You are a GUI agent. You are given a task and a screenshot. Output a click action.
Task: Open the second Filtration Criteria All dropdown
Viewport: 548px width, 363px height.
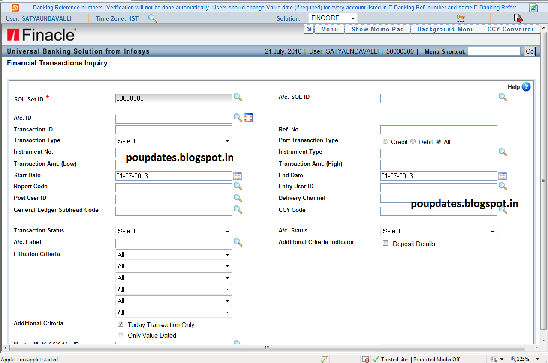coord(174,266)
